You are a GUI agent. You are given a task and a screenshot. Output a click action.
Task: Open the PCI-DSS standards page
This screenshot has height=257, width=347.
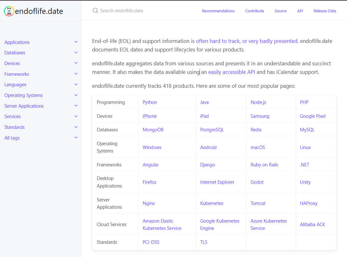(x=151, y=242)
